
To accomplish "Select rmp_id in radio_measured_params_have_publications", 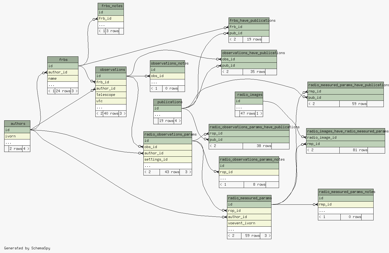I will (x=346, y=91).
